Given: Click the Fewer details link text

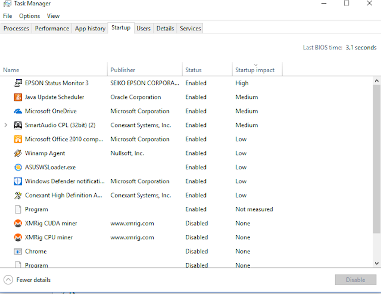Looking at the screenshot, I should pos(33,280).
